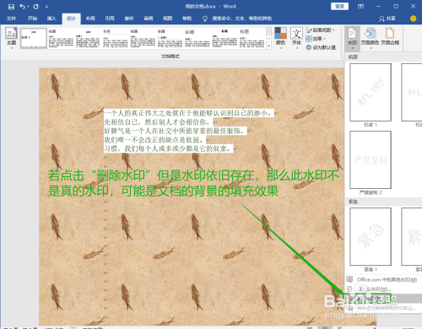Open the smiley feedback icon
This screenshot has height=329, width=422.
pos(413,19)
